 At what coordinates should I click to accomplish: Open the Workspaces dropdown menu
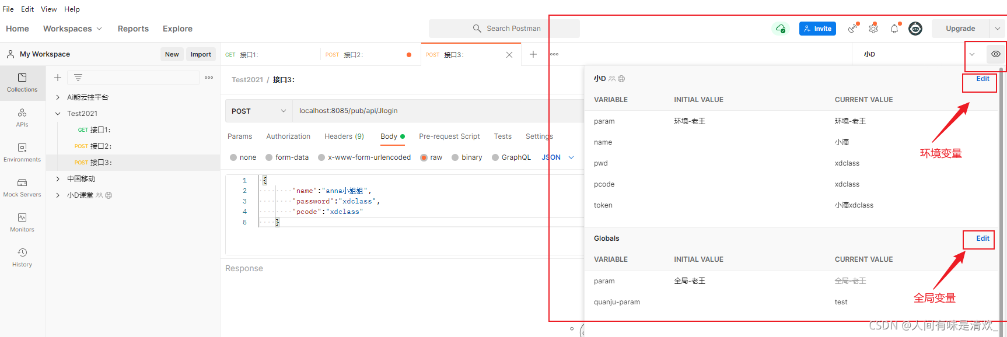pyautogui.click(x=72, y=29)
